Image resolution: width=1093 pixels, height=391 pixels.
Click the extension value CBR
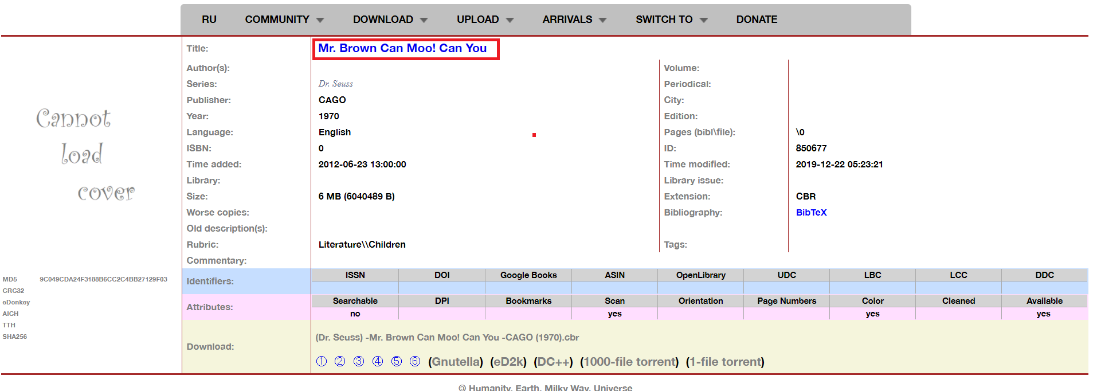coord(806,197)
